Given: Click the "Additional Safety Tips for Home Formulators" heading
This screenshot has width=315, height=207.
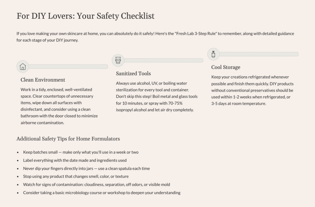Looking at the screenshot, I should [x=68, y=139].
